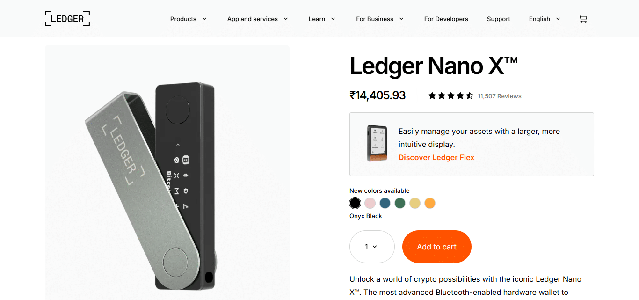Open the quantity selector dropdown
Image resolution: width=639 pixels, height=300 pixels.
click(x=372, y=247)
